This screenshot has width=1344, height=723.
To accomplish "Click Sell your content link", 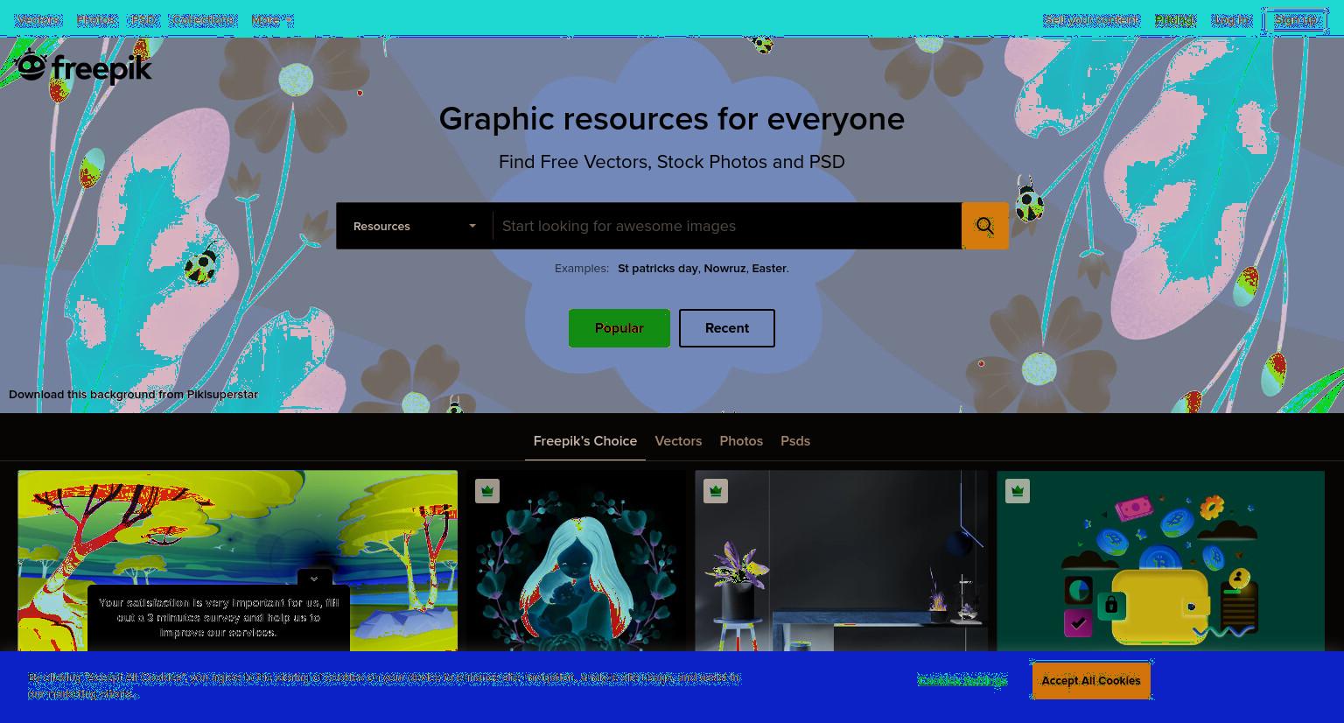I will click(1092, 20).
